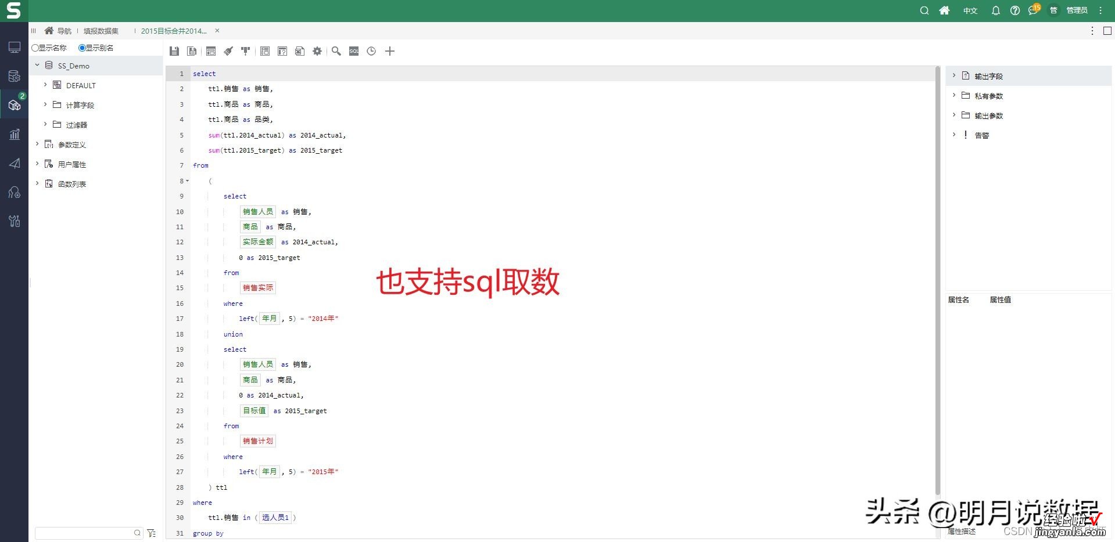
Task: Click the 销售人员 field on line 10
Action: click(258, 211)
